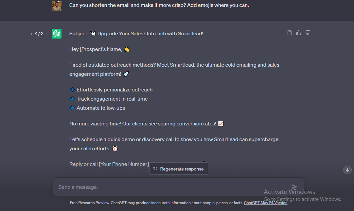Open the ChatGPT May 24 Version link
This screenshot has height=211, width=354.
[x=266, y=203]
